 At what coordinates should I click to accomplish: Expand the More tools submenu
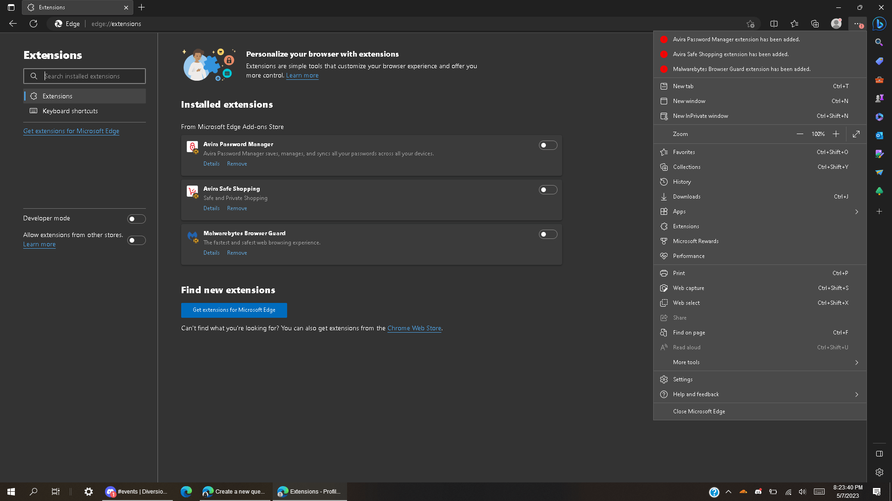pyautogui.click(x=856, y=362)
